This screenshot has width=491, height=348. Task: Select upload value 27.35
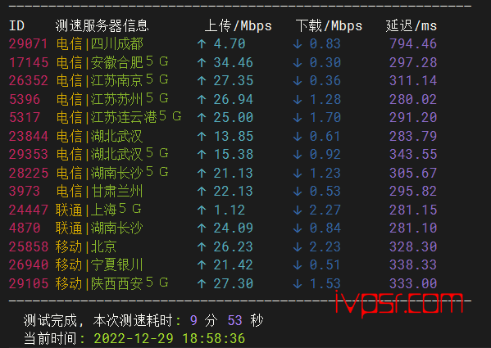pyautogui.click(x=234, y=81)
